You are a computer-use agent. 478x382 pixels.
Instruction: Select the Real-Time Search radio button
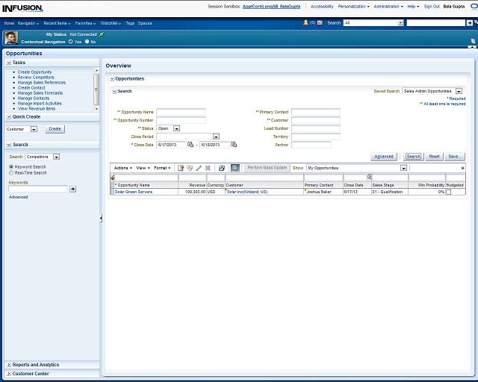tap(11, 172)
